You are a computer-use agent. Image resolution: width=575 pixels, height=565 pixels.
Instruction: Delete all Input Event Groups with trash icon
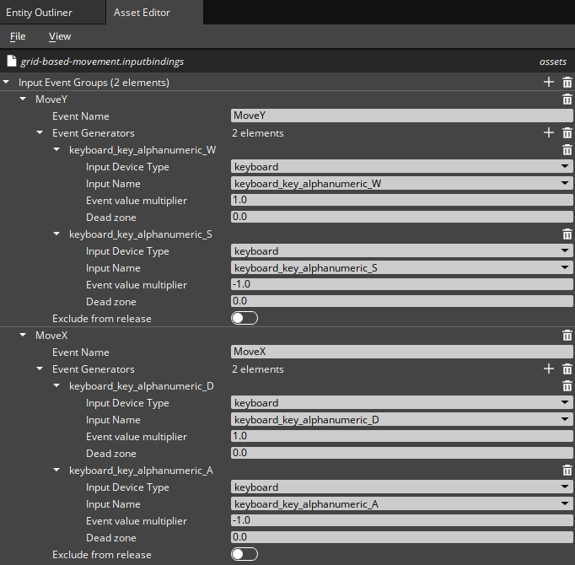click(567, 83)
